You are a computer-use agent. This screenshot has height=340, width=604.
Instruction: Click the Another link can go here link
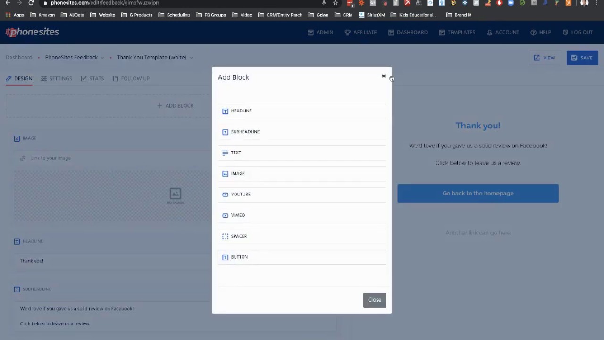[478, 233]
